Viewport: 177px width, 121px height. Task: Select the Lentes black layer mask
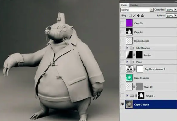139,55
